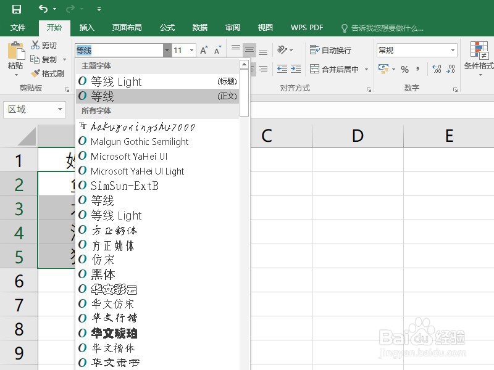
Task: Open the 剪贴板 dialog launcher
Action: (67, 89)
